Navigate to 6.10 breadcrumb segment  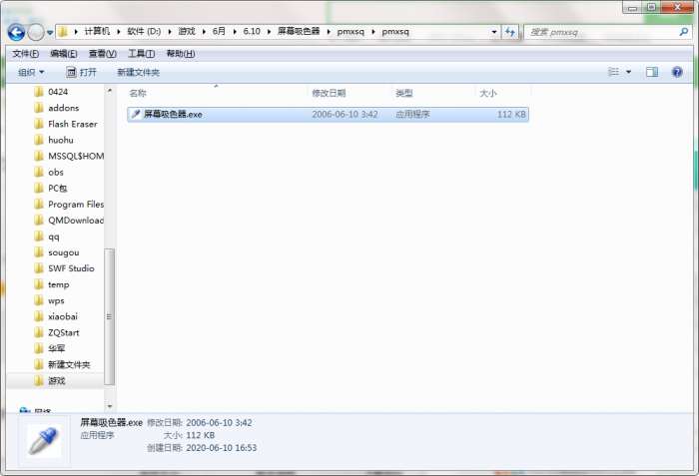pos(252,31)
